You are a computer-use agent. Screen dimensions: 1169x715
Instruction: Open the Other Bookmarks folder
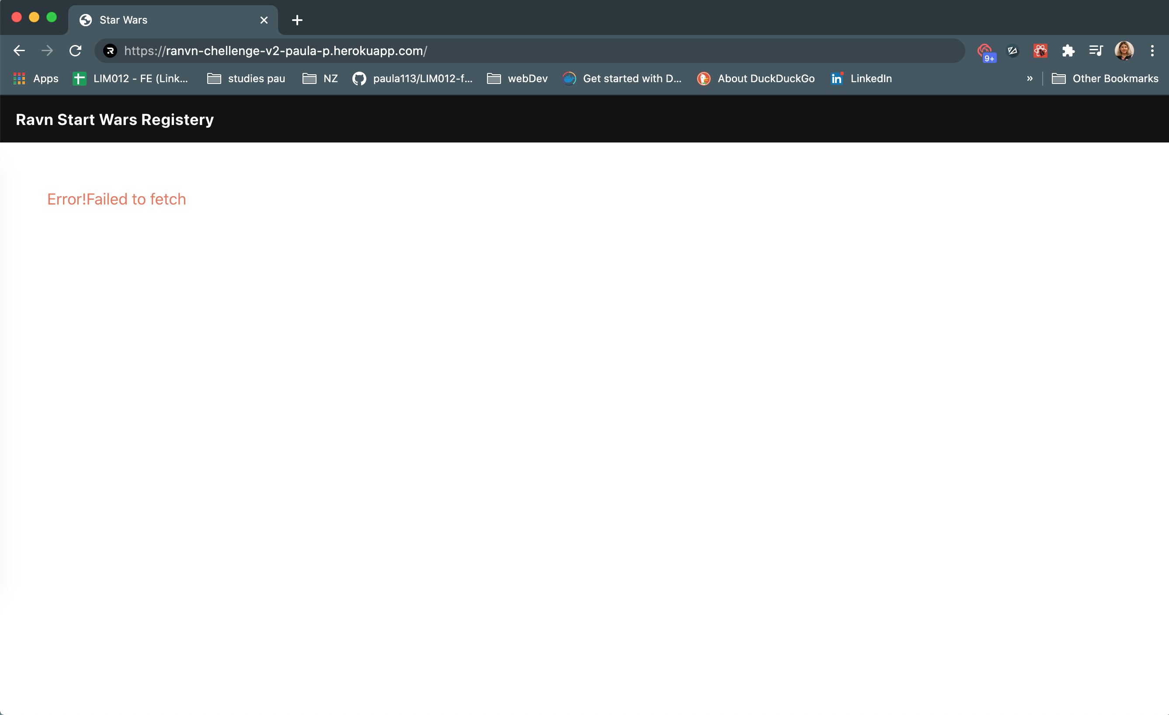click(x=1105, y=79)
